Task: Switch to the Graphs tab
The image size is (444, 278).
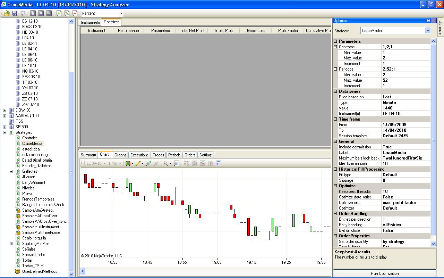Action: pyautogui.click(x=120, y=155)
